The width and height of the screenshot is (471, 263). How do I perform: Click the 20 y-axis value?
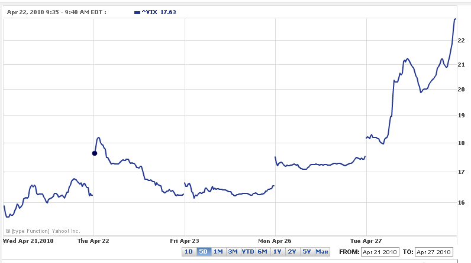pos(461,90)
